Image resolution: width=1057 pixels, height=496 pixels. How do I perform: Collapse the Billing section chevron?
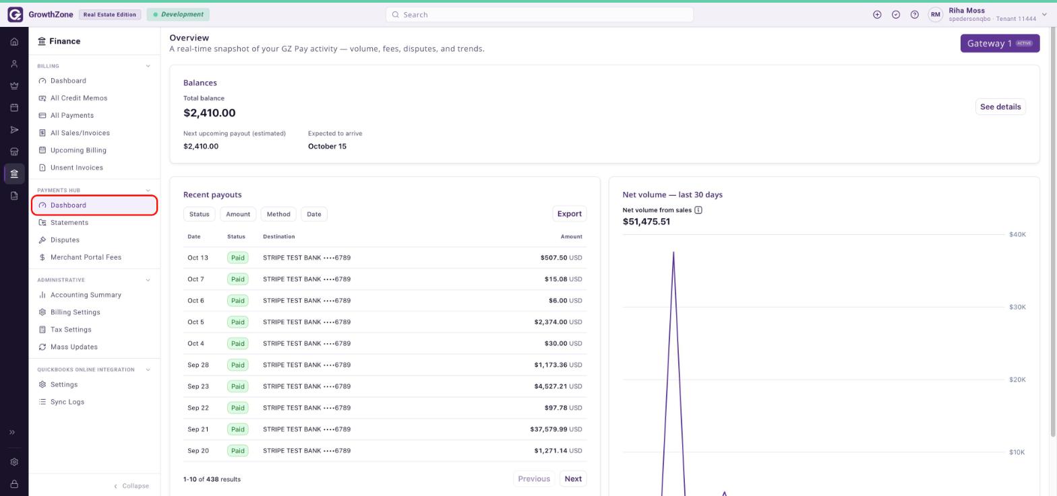(148, 66)
